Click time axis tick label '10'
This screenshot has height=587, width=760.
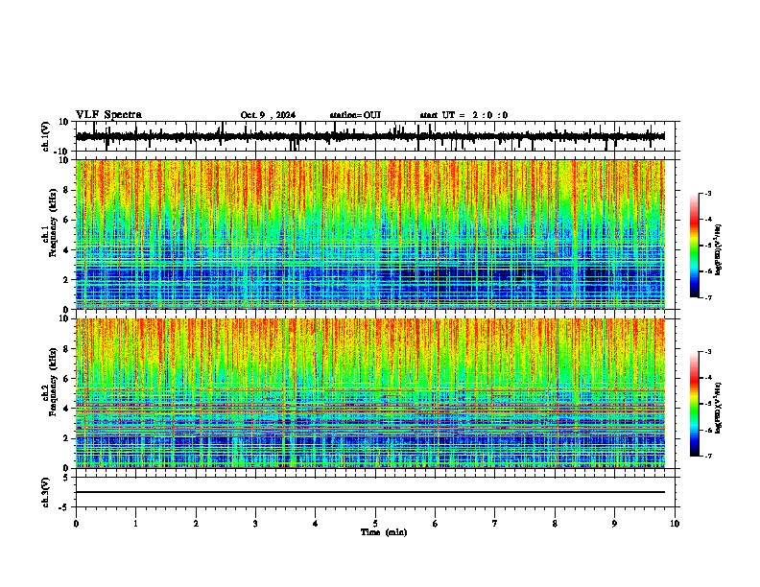[675, 524]
